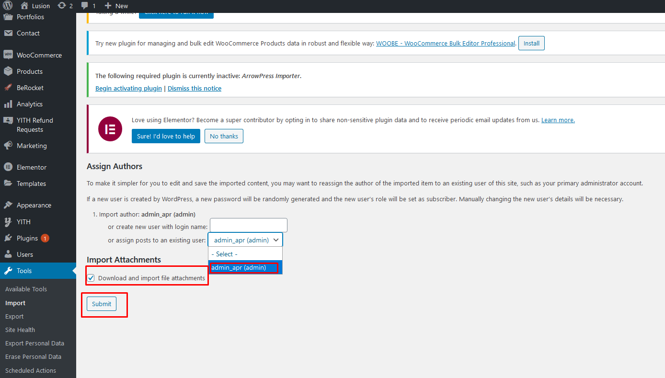This screenshot has width=665, height=378.
Task: Open the WordPress logo menu
Action: tap(8, 6)
